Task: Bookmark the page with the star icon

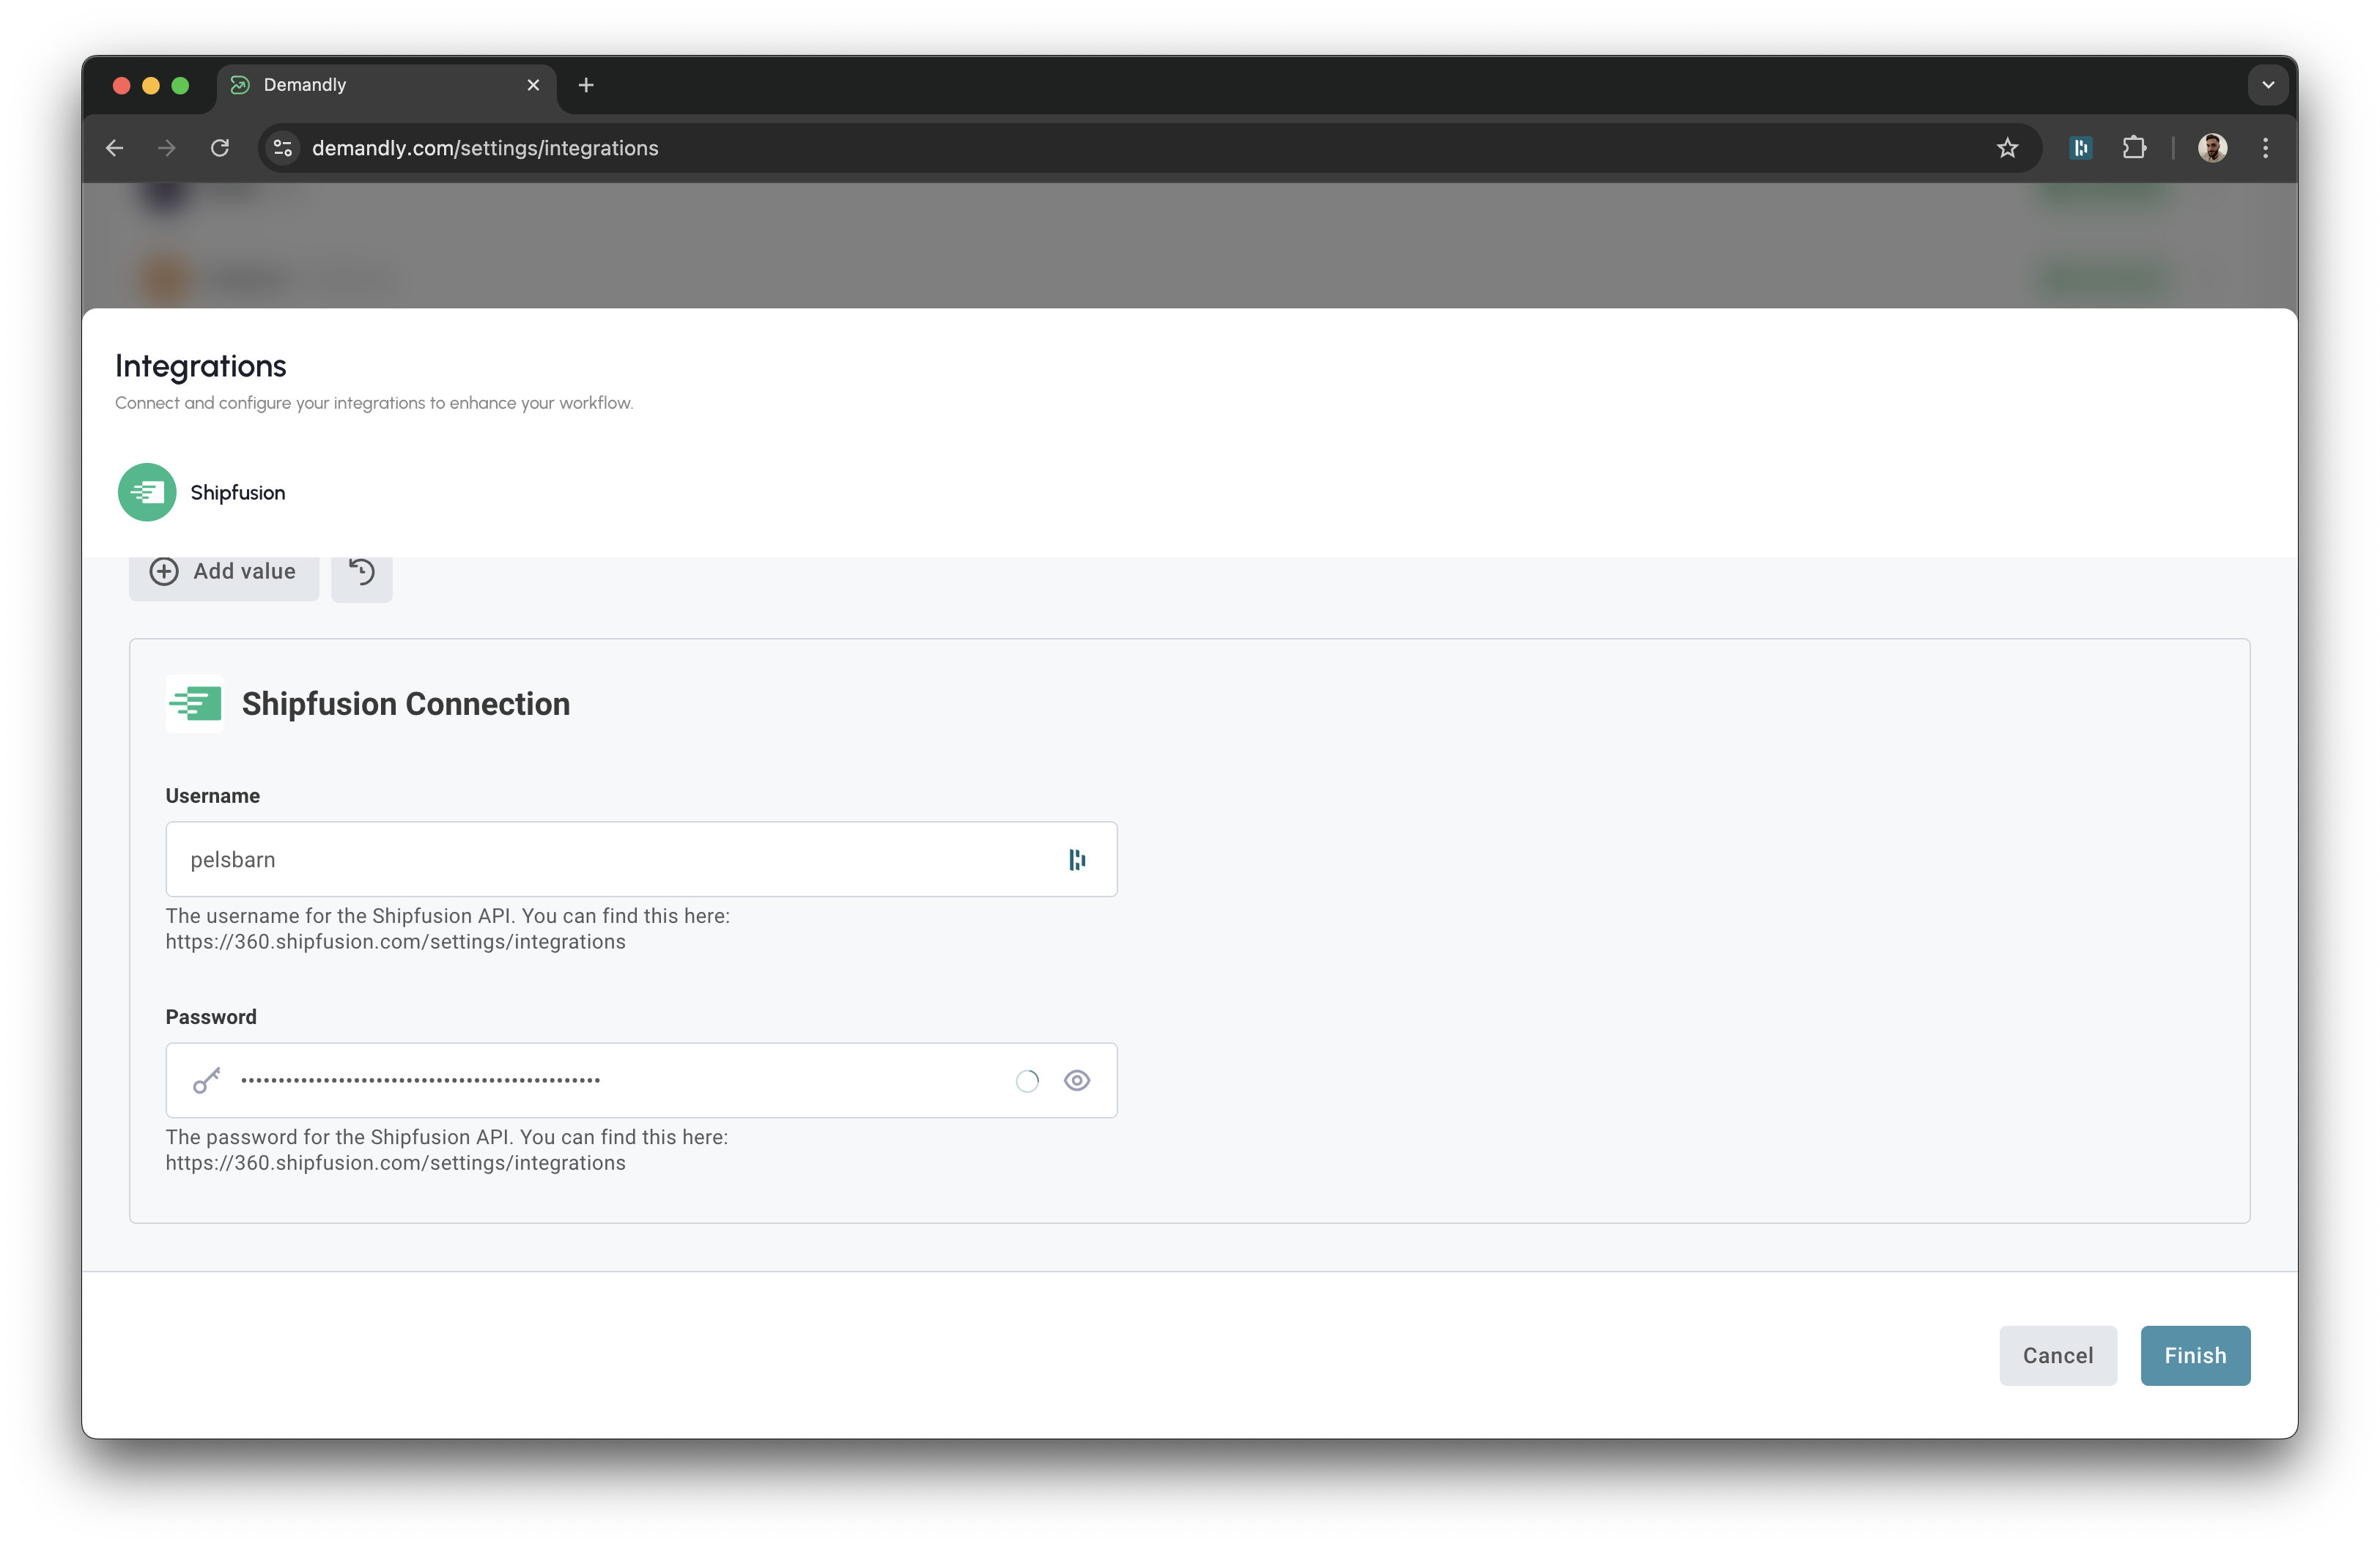Action: pos(2008,147)
